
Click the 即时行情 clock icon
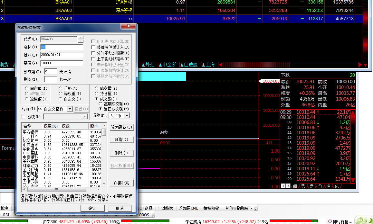[x=330, y=221]
